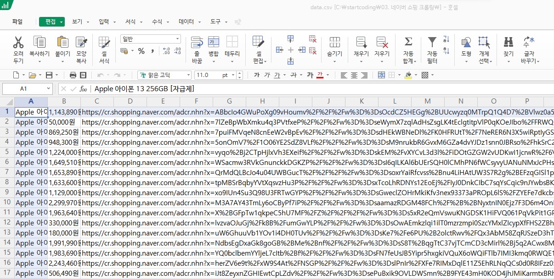Select column header C
Viewport: 554px width, 279px height.
[97, 101]
